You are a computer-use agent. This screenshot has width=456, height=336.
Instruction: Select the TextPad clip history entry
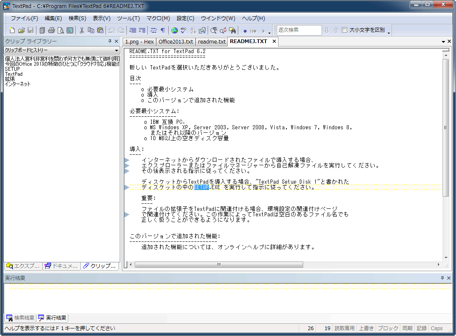pyautogui.click(x=14, y=74)
